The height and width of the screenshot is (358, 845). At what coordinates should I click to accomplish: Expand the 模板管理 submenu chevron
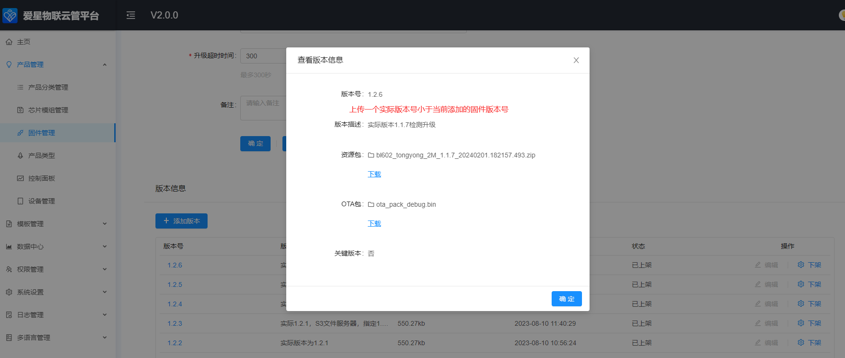click(105, 224)
